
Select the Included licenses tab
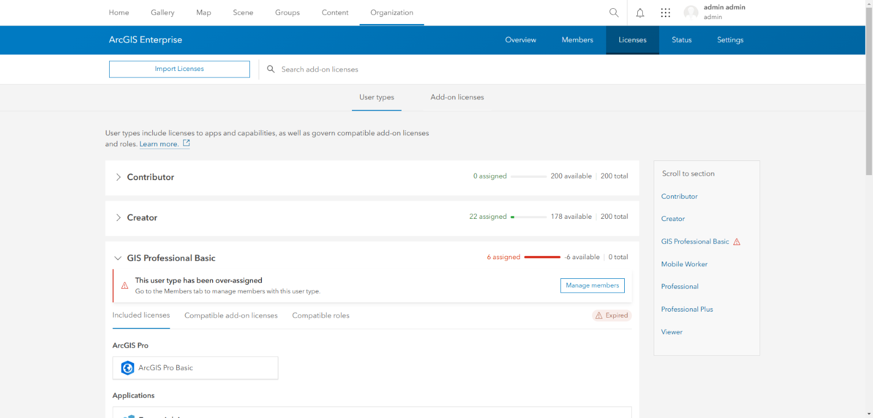point(141,315)
